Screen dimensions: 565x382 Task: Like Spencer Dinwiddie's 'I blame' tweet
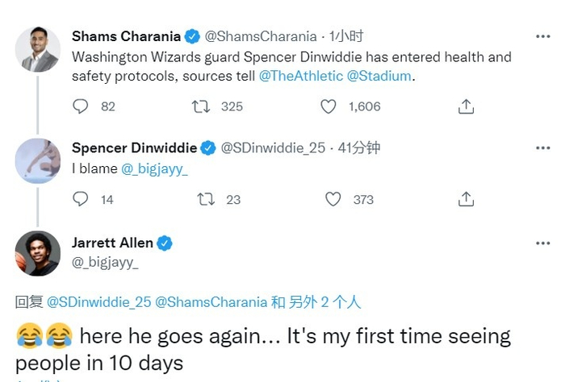pyautogui.click(x=333, y=199)
